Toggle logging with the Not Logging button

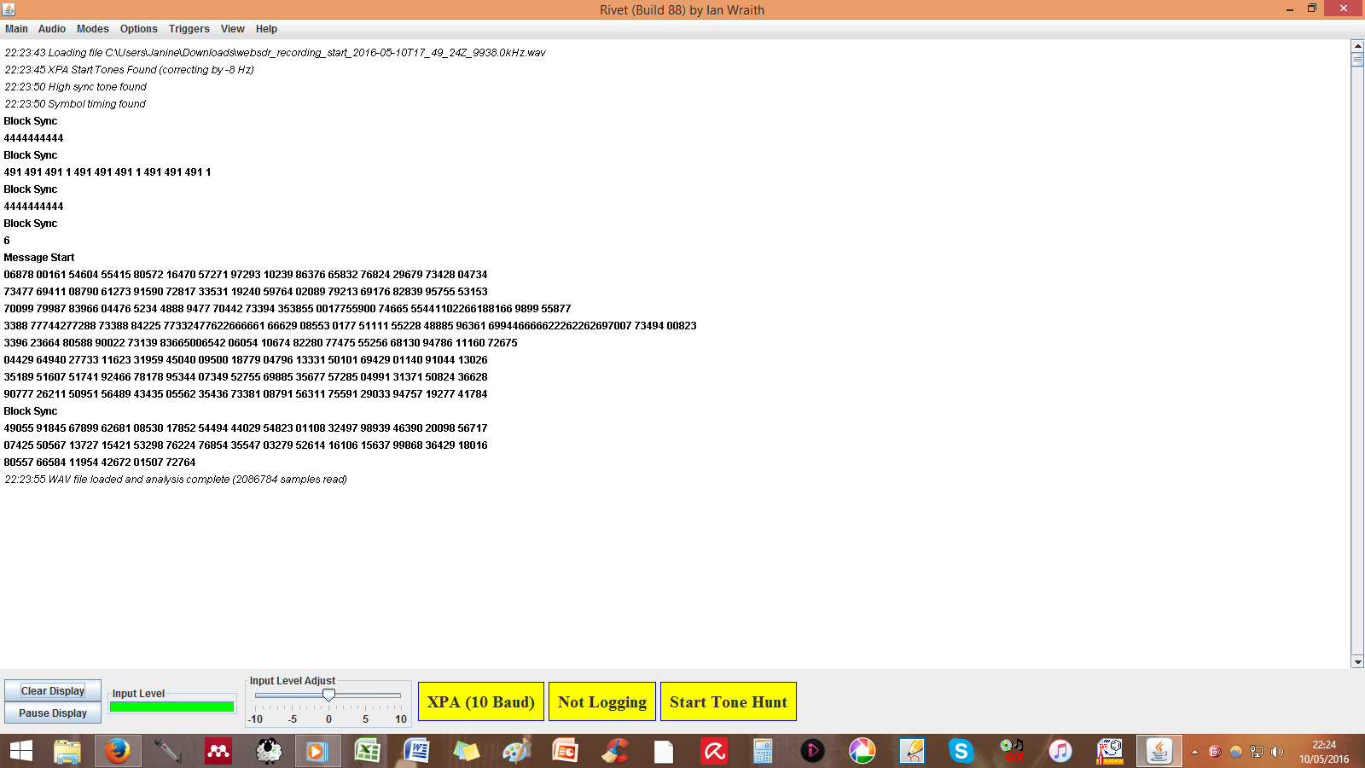(602, 701)
